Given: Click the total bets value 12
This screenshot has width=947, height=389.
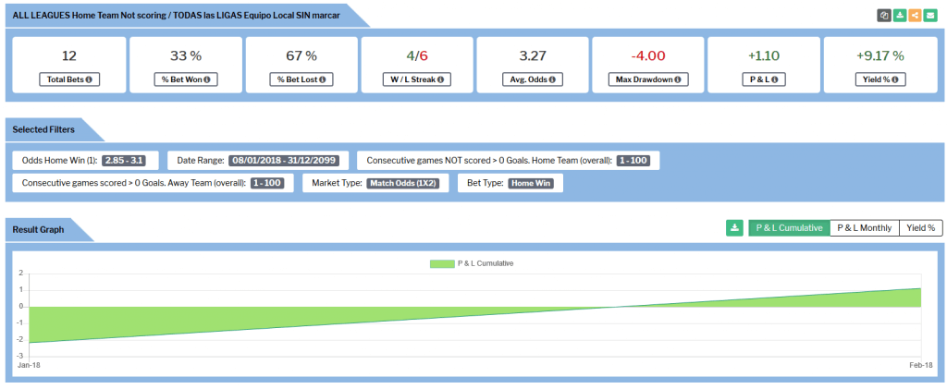Looking at the screenshot, I should click(x=69, y=55).
